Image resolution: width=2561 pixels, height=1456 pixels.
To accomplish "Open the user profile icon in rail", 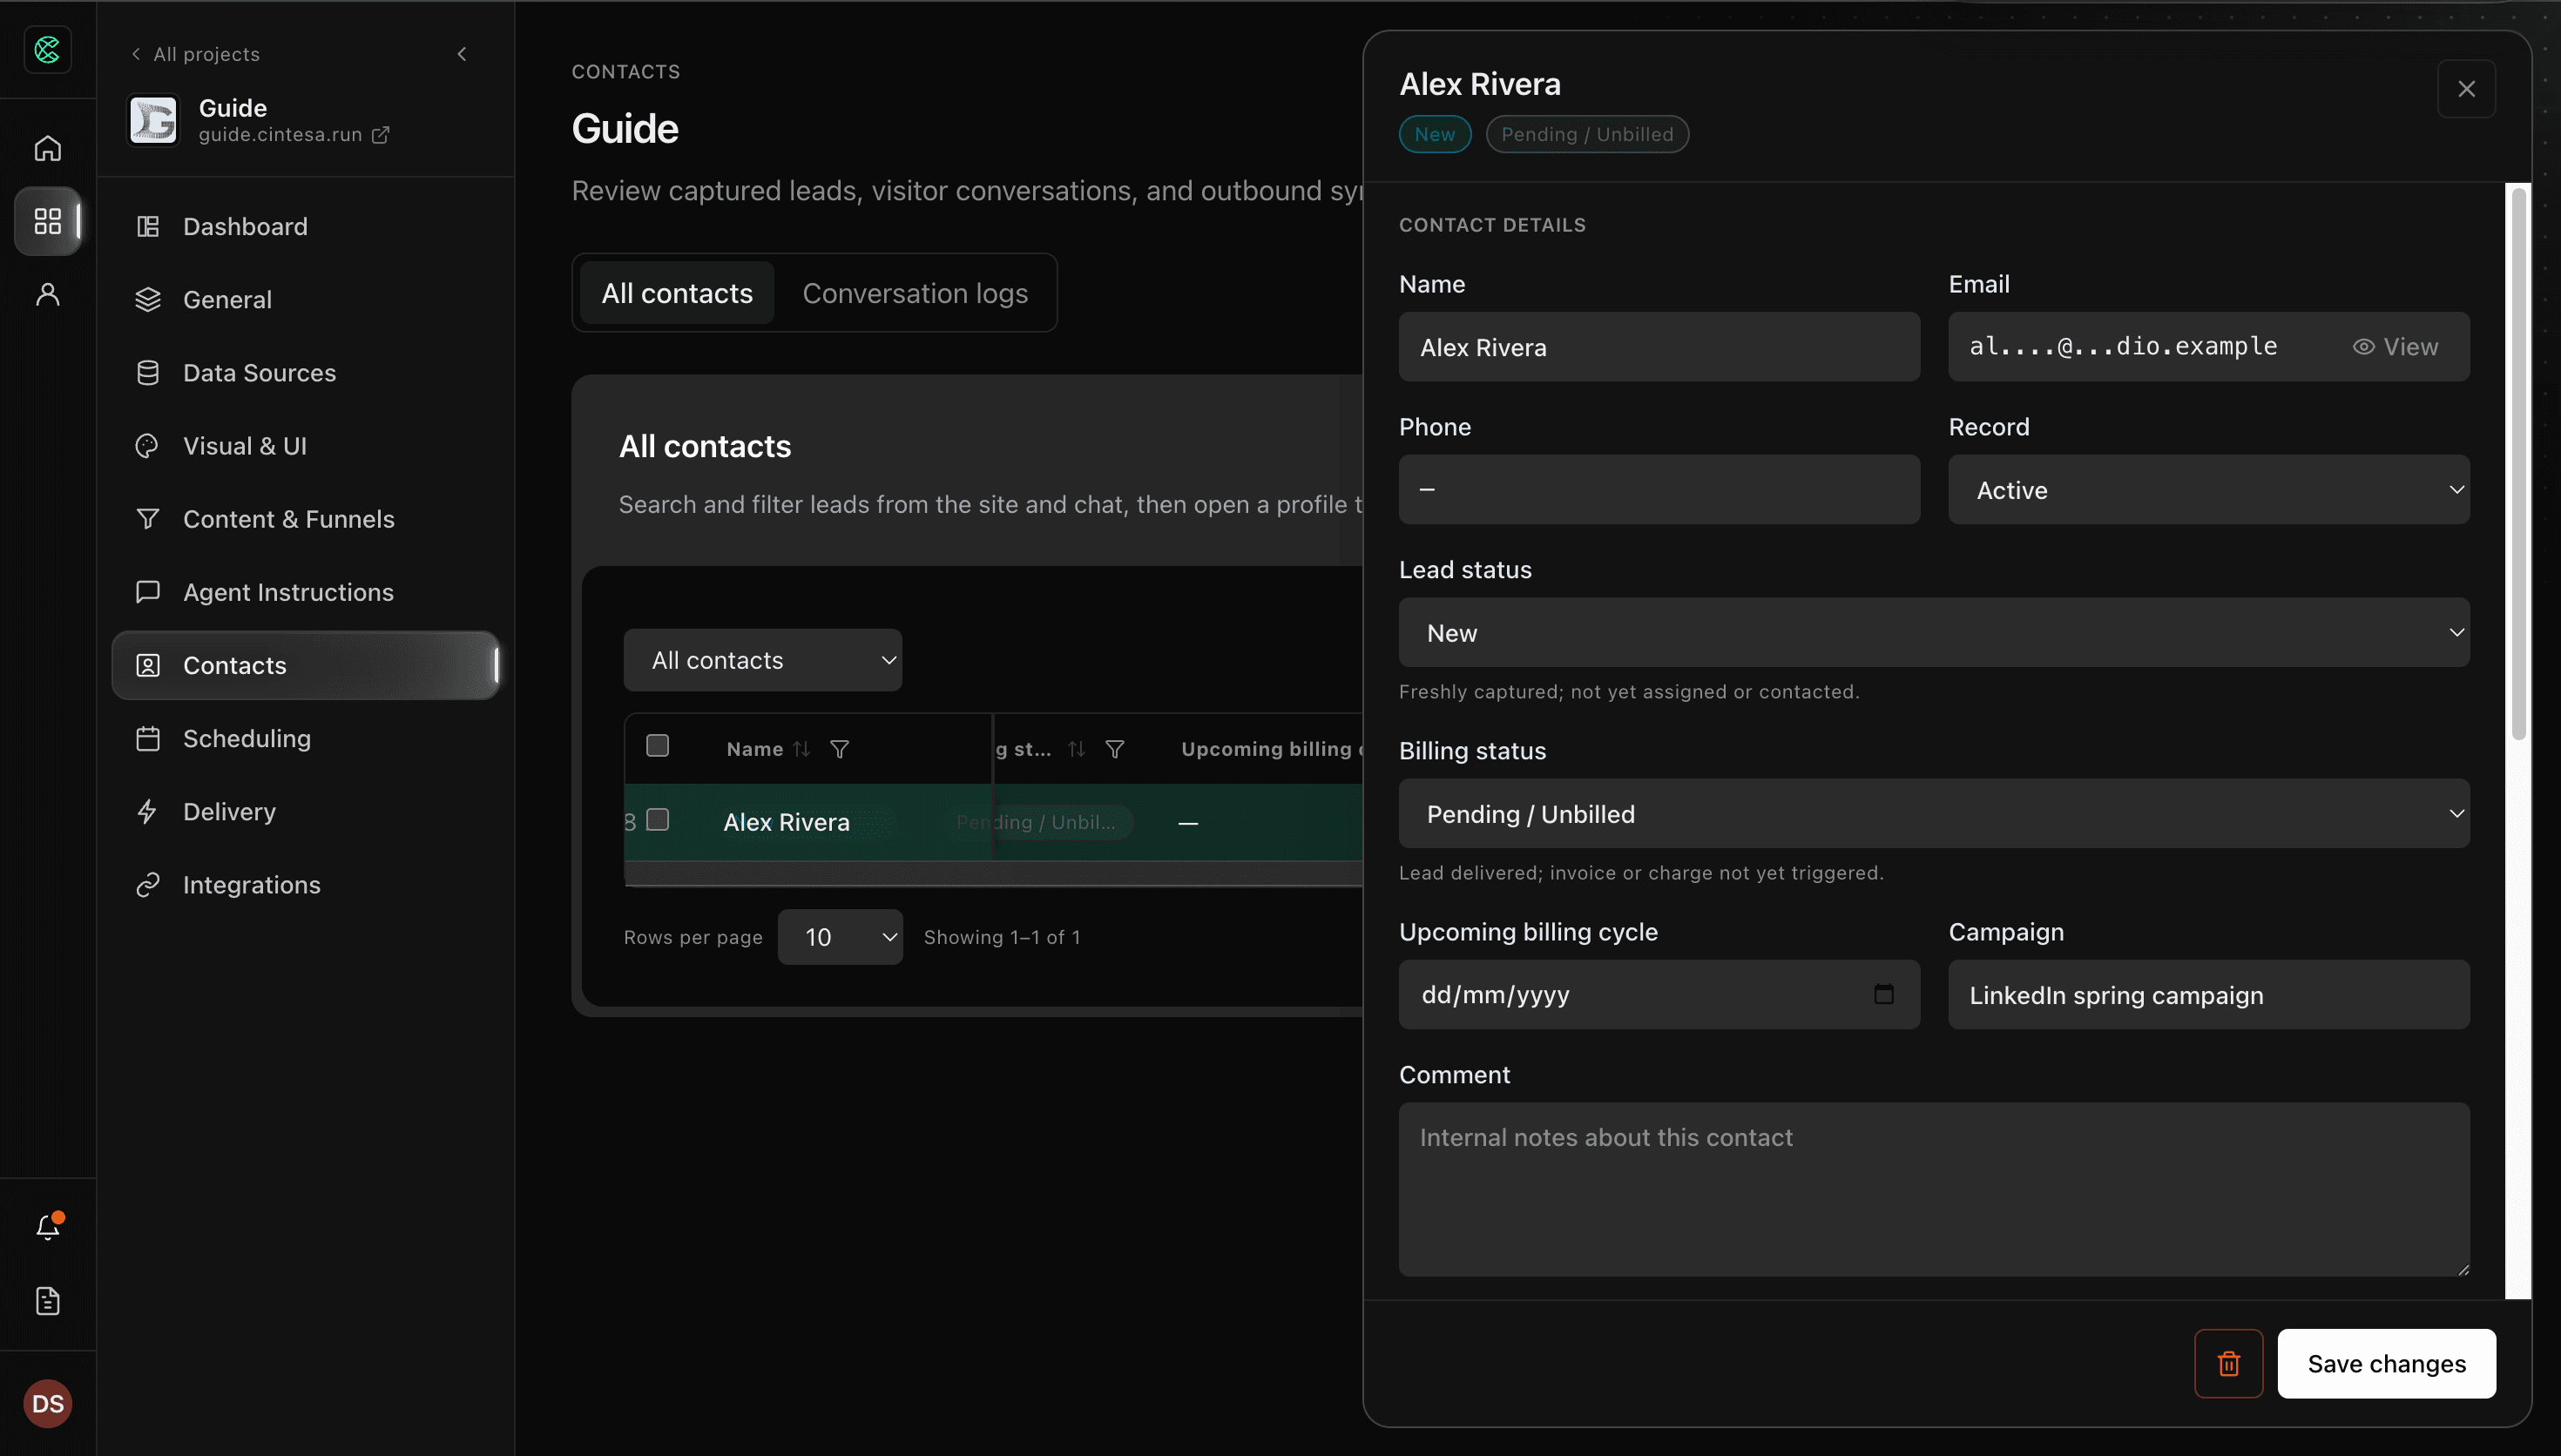I will (47, 294).
